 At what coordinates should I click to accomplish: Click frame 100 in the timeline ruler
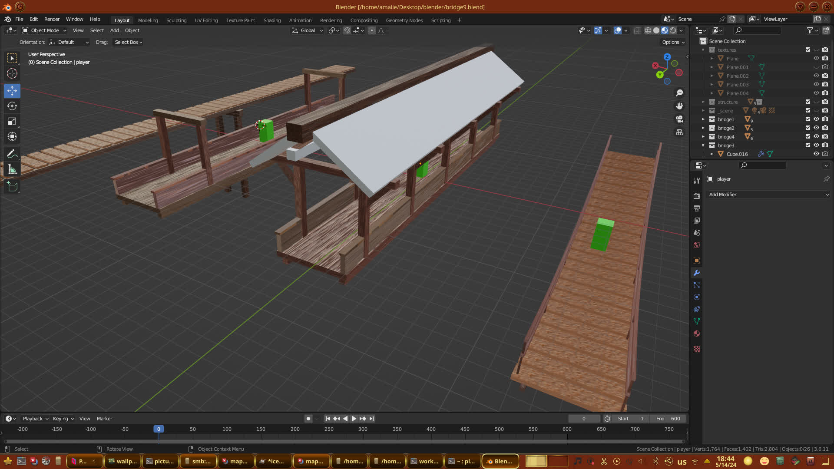(x=227, y=429)
